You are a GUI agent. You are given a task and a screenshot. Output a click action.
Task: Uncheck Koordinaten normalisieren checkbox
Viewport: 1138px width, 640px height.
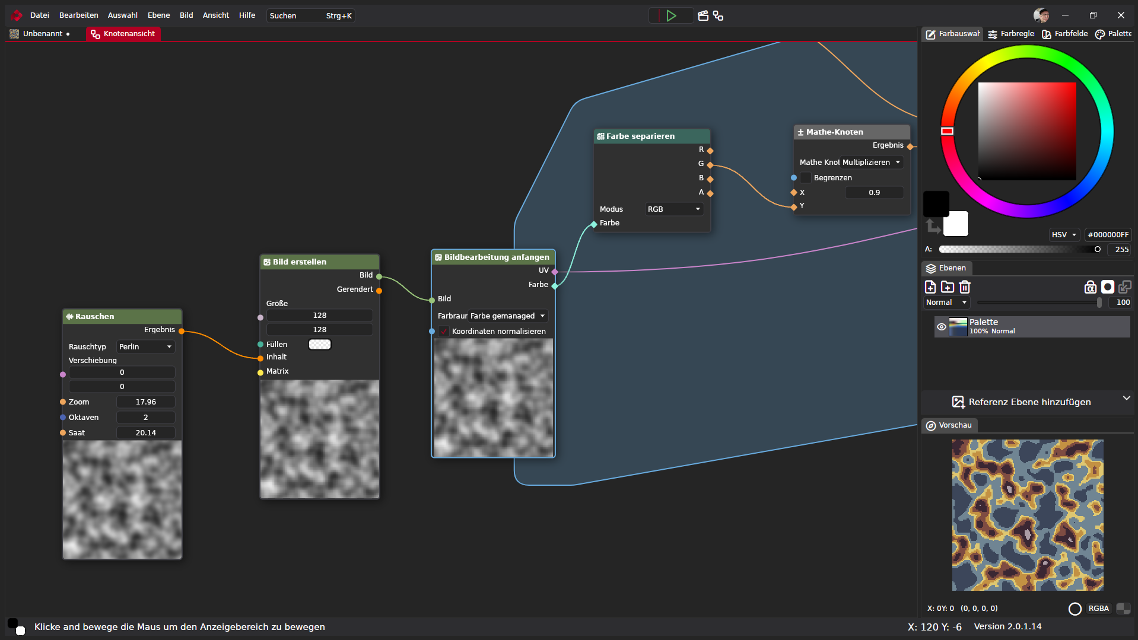click(444, 332)
